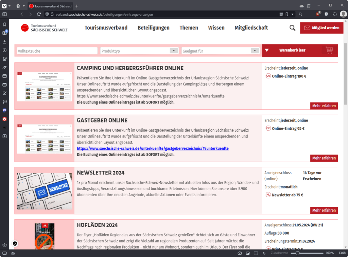348x257 pixels.
Task: Bookmark this page with bookmark icon
Action: click(287, 14)
